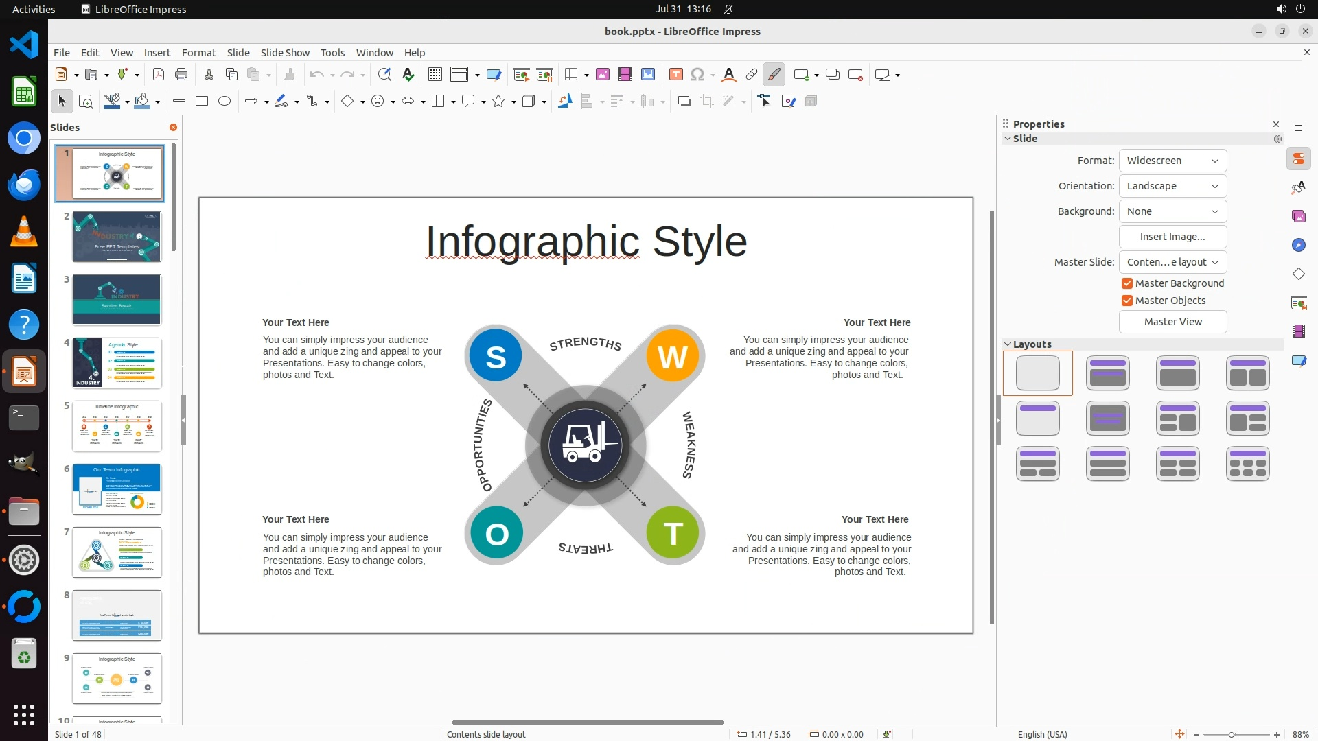Click the Insert Image... button
Viewport: 1318px width, 741px height.
1172,237
